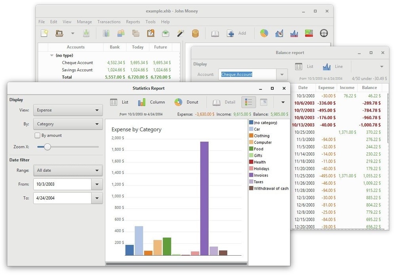
Task: Show the account register ledger icon
Action: 215,33
